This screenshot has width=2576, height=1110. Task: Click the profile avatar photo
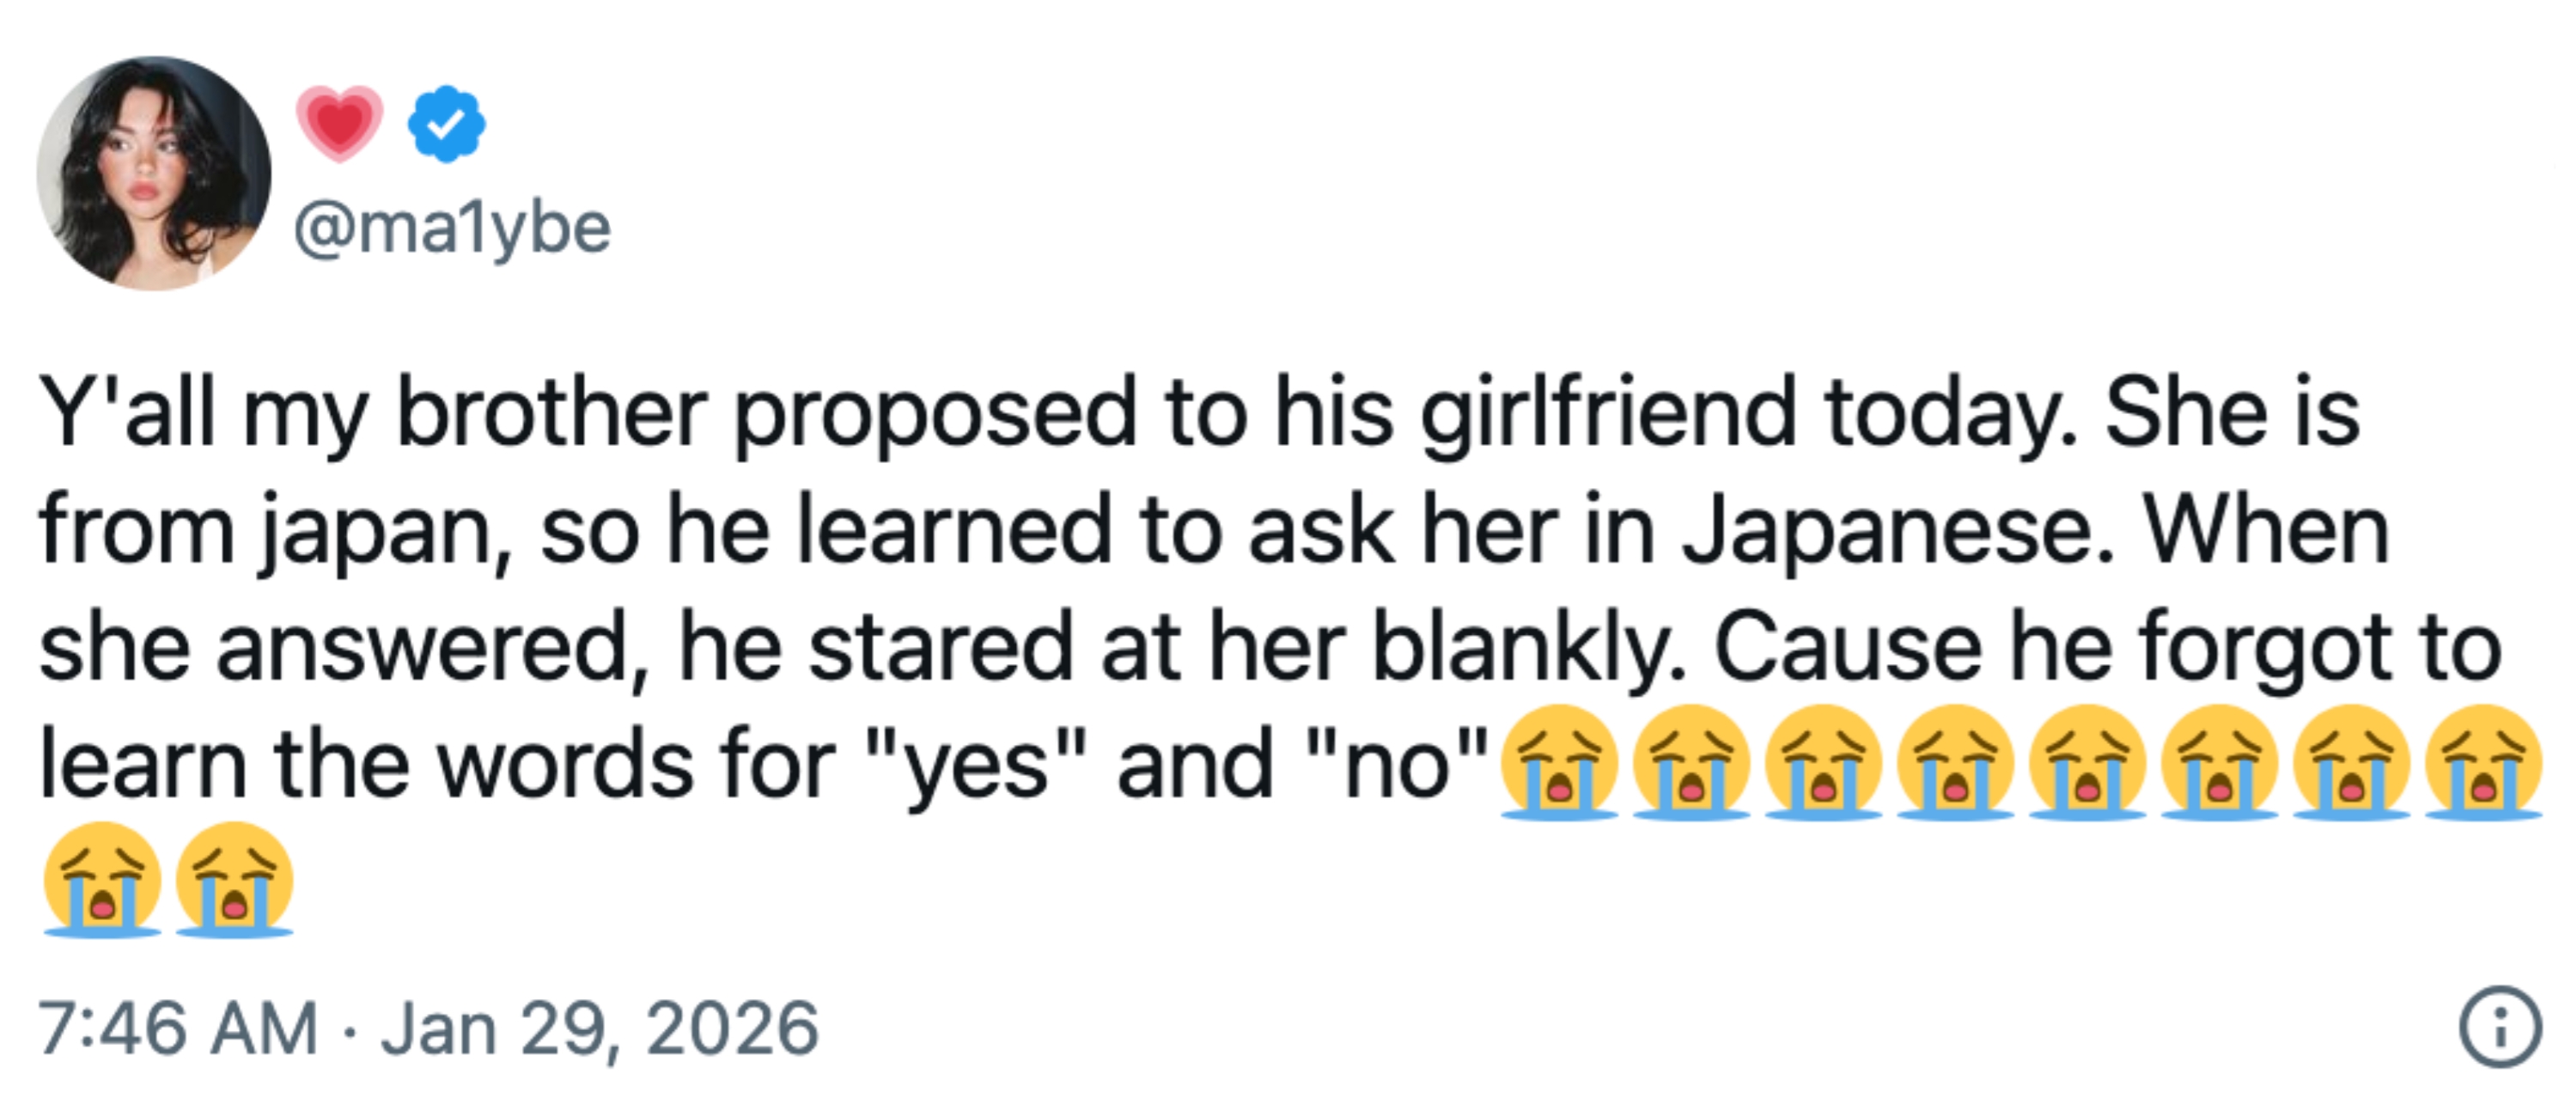(x=154, y=173)
